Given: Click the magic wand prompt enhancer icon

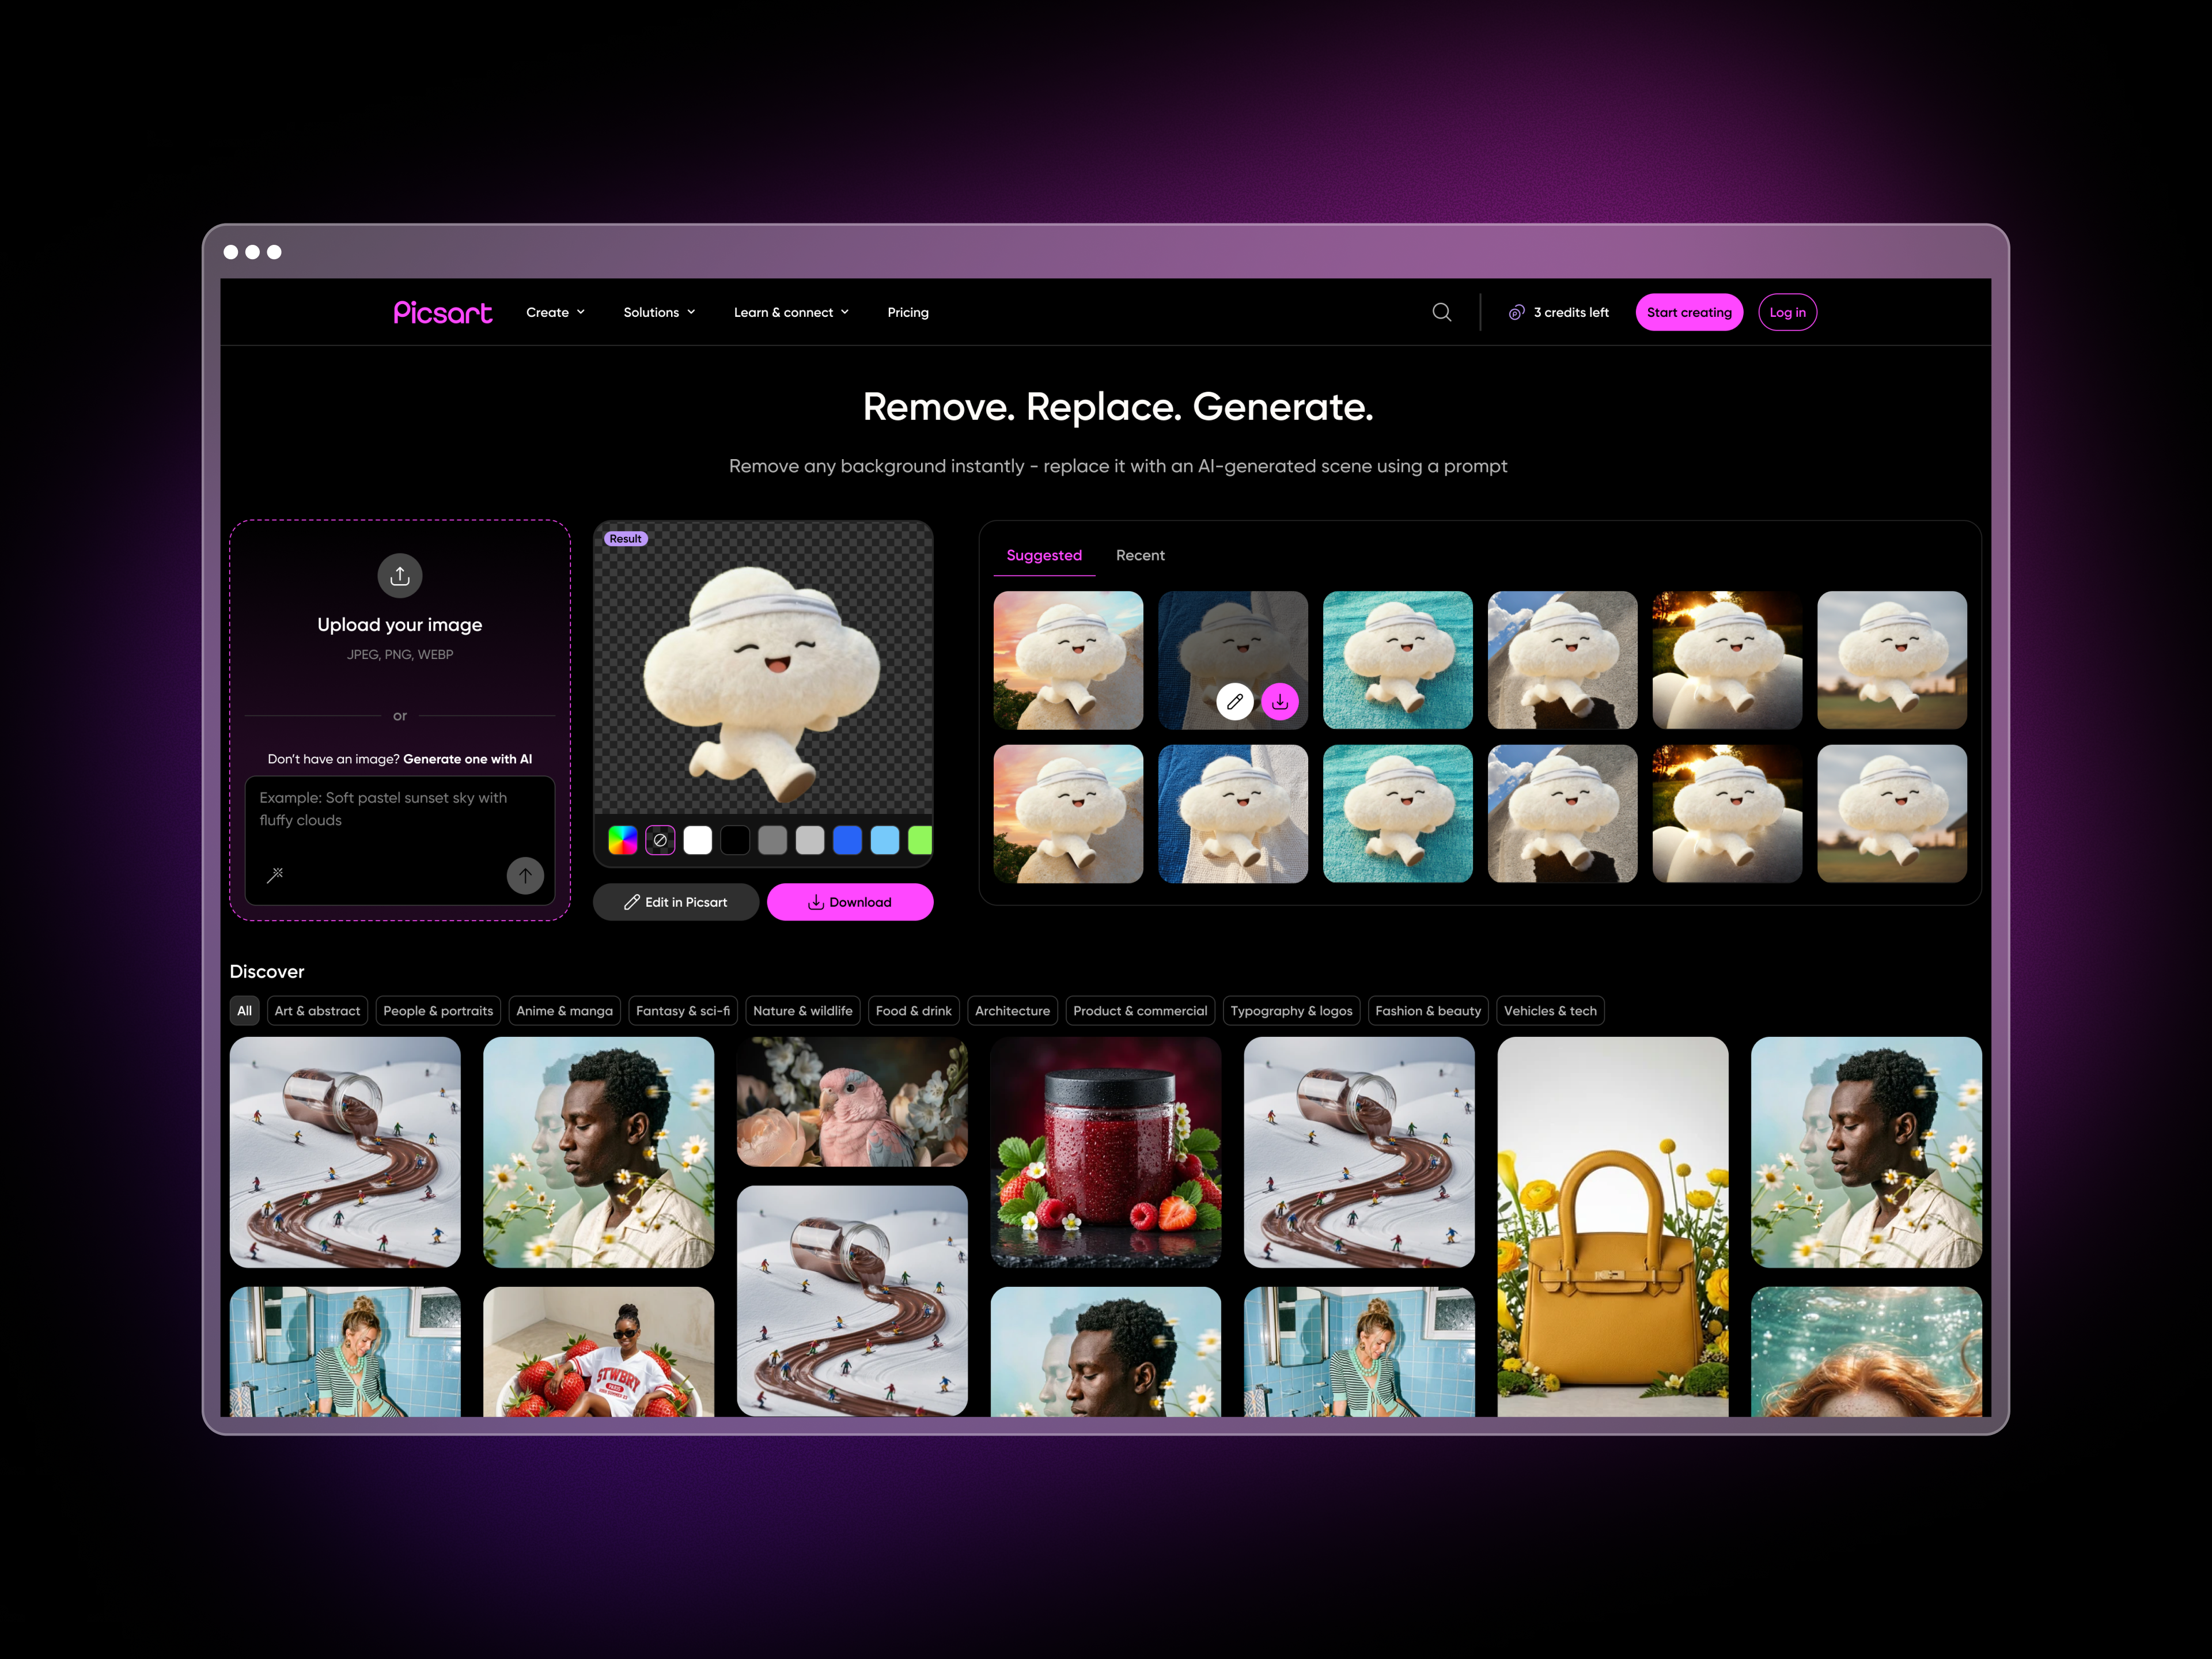Looking at the screenshot, I should point(275,875).
